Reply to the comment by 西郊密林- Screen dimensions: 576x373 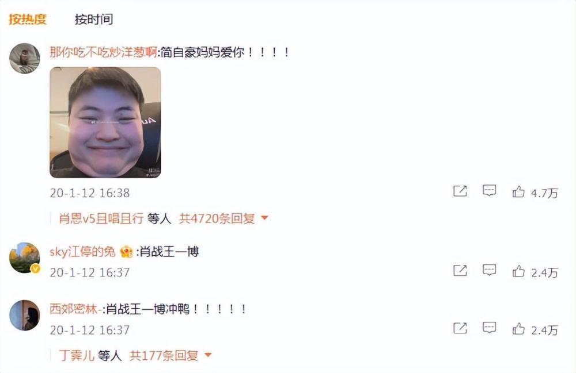(489, 328)
